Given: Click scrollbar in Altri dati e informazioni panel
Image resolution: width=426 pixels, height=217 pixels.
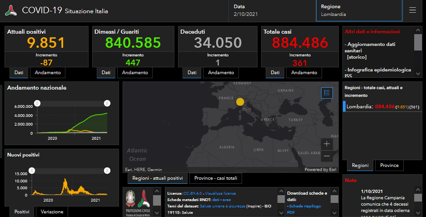Looking at the screenshot, I should click(x=418, y=42).
